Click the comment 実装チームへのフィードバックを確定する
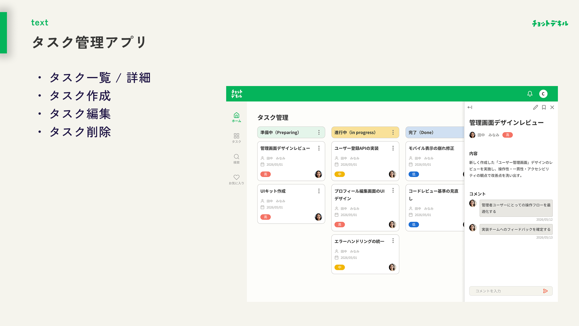Viewport: 579px width, 326px height. point(516,229)
